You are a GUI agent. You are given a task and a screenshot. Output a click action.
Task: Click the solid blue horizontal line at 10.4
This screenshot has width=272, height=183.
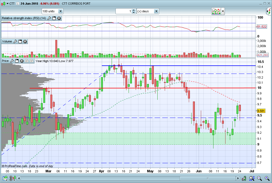coord(179,66)
